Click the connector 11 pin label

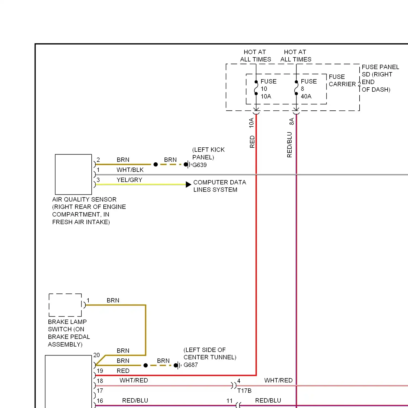click(229, 401)
